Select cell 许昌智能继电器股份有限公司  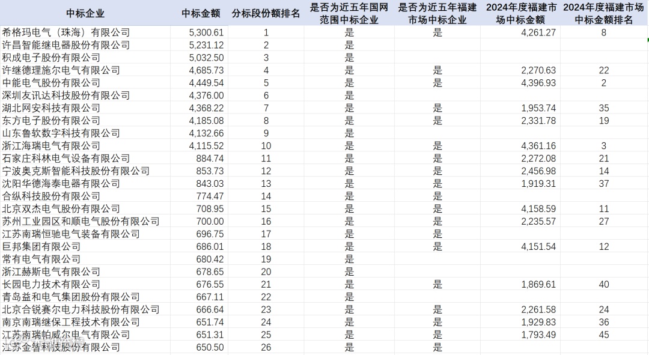(85, 44)
